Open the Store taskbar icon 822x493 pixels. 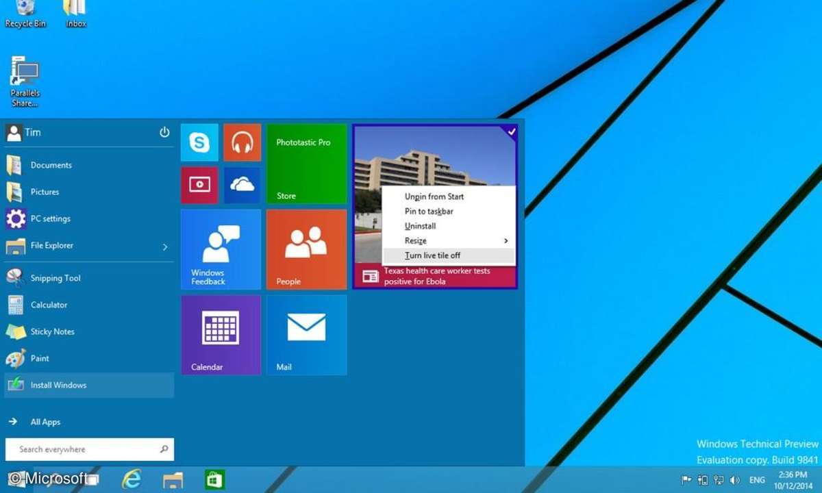point(214,479)
